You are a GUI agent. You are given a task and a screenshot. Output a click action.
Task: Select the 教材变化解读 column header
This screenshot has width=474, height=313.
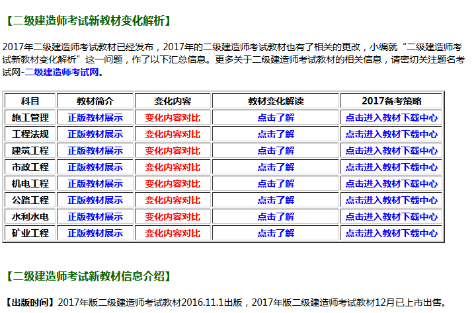(276, 101)
